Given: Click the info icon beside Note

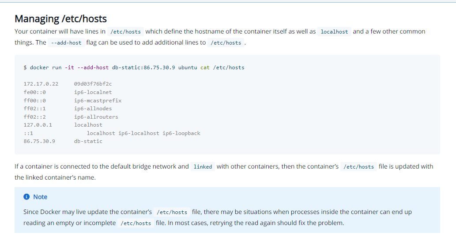Looking at the screenshot, I should coord(26,197).
